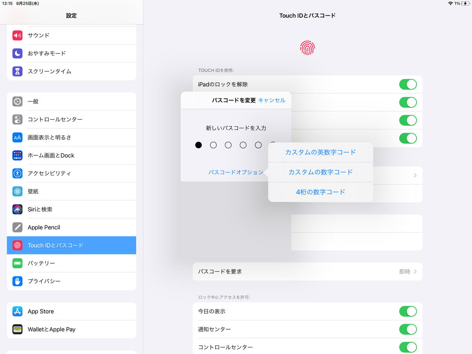The height and width of the screenshot is (354, 472).
Task: Tap the large red fingerprint icon
Action: pos(308,48)
